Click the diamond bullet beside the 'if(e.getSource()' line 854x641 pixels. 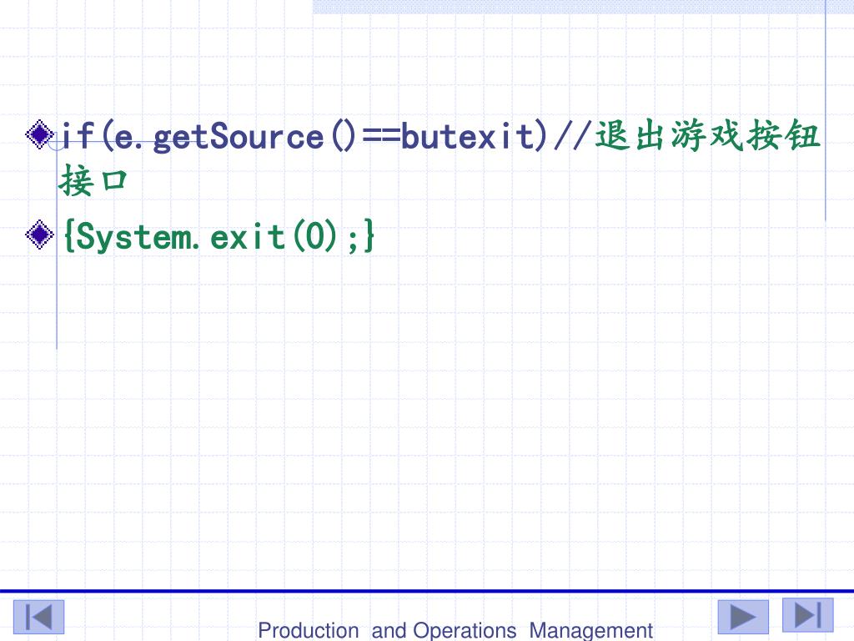pos(40,134)
